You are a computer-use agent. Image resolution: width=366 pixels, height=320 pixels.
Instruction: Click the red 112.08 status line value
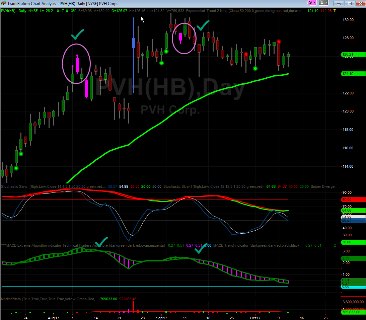coord(326,11)
